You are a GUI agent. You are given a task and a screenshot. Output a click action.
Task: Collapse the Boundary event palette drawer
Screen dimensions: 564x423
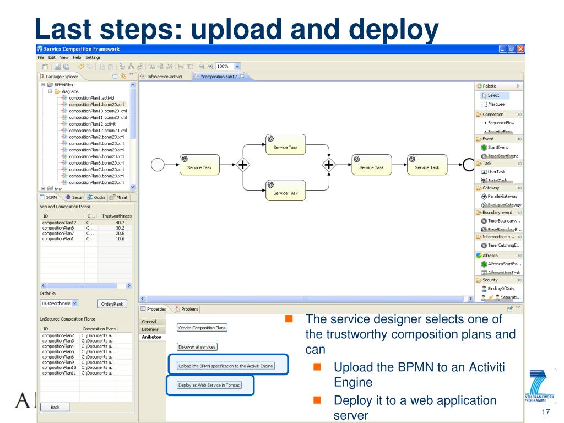519,212
